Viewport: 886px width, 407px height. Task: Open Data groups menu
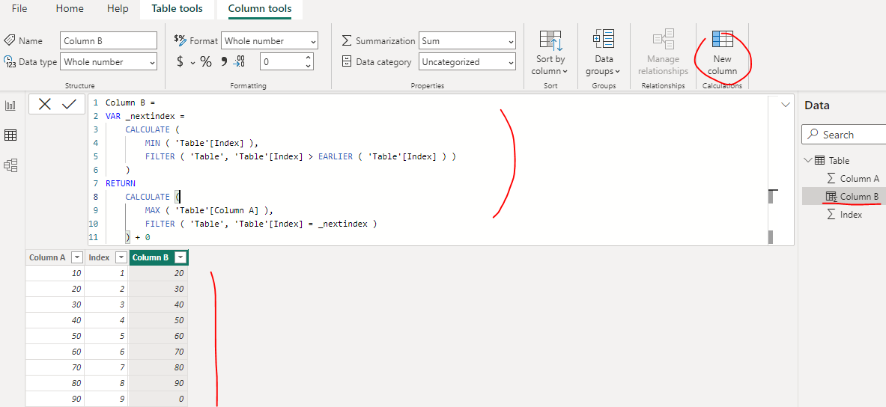pyautogui.click(x=604, y=52)
